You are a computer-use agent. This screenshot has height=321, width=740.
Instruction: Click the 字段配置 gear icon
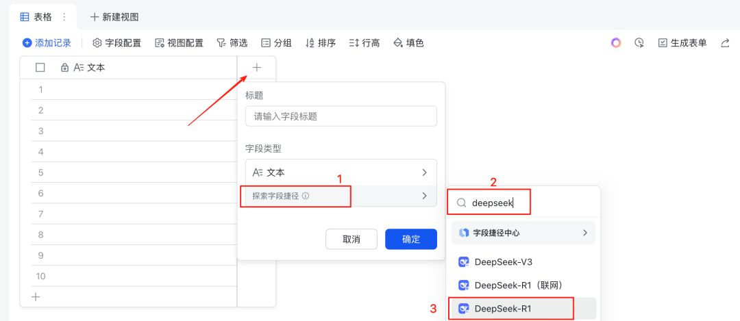(x=97, y=43)
